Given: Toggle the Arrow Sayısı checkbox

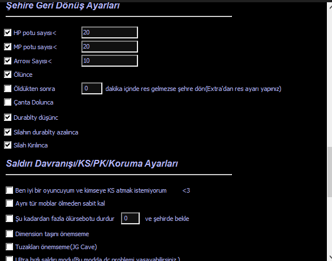Looking at the screenshot, I should click(7, 60).
